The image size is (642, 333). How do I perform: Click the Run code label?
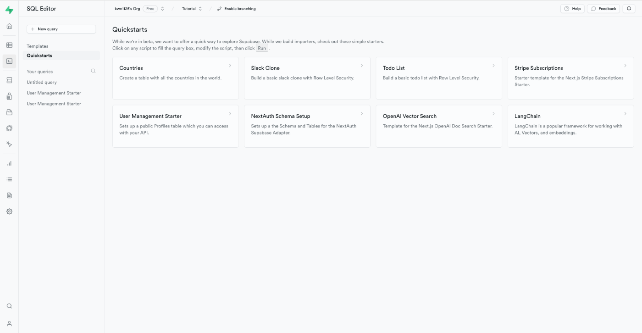tap(262, 48)
